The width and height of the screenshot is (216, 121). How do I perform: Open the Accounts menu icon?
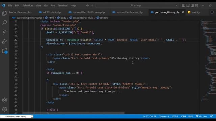point(4,100)
